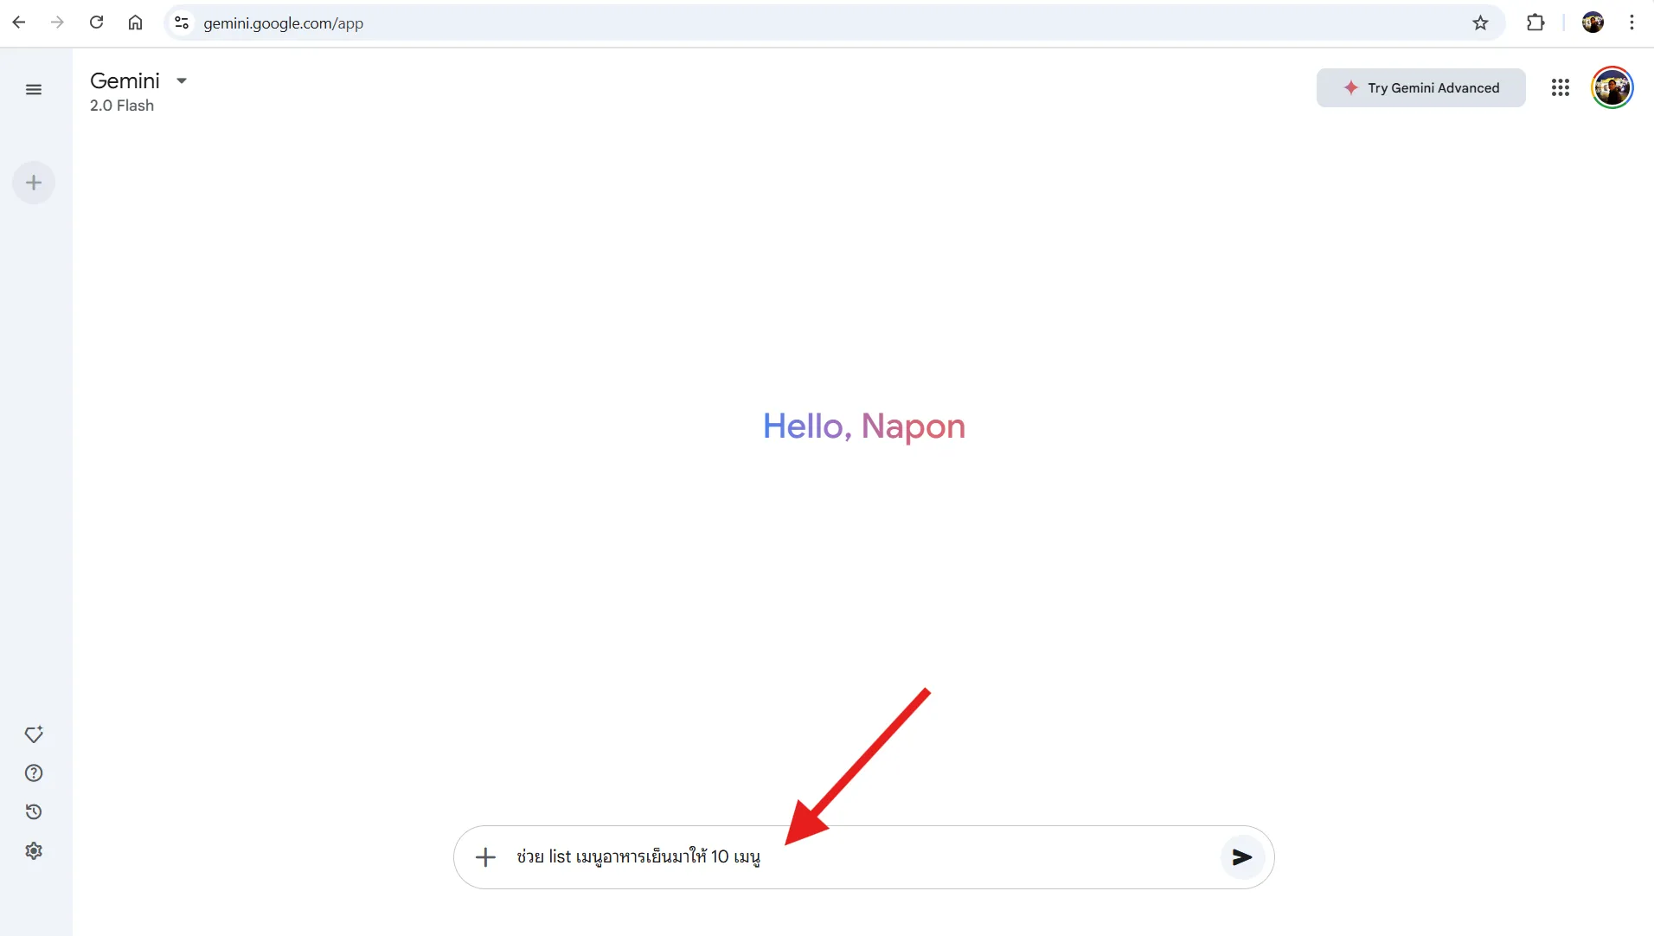Open the hamburger main menu

pos(34,90)
